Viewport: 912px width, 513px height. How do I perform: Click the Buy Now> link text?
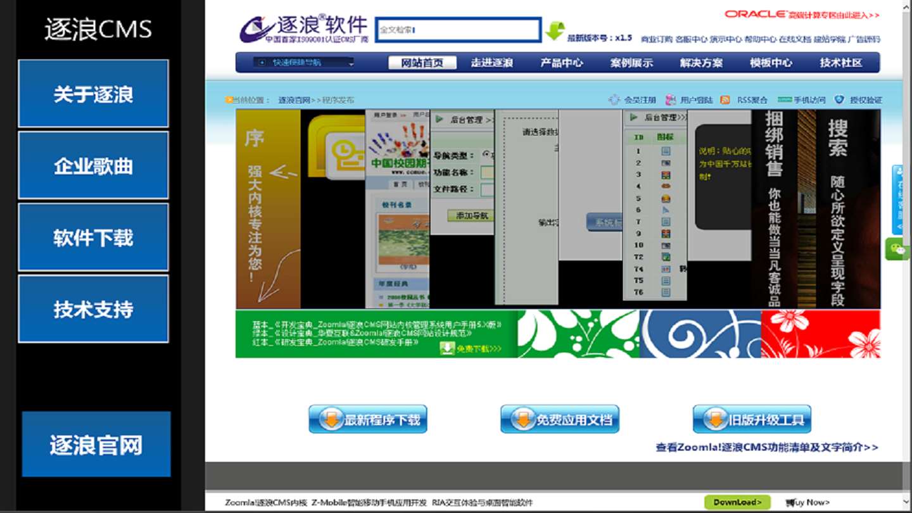pos(813,503)
